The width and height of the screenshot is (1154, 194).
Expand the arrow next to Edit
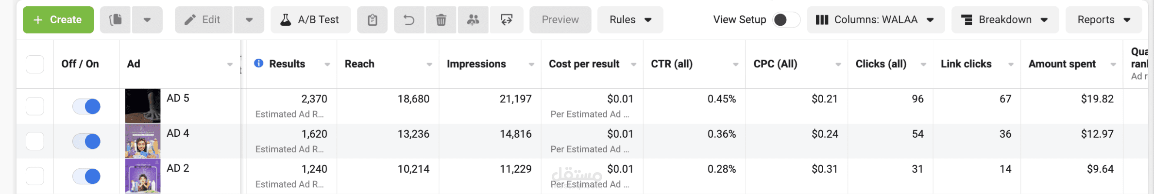249,20
